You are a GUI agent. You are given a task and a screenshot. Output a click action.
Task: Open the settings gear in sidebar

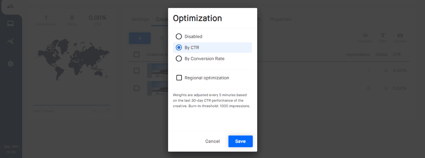[x=11, y=64]
